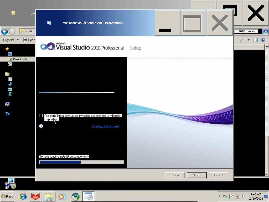This screenshot has height=202, width=269.
Task: Minimize the Visual Studio Setup window
Action: click(167, 23)
